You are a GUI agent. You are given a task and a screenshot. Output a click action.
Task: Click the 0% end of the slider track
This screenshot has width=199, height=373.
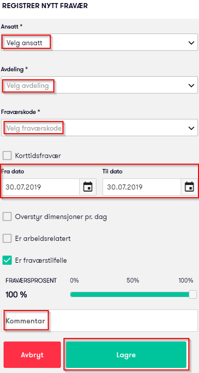coord(72,295)
